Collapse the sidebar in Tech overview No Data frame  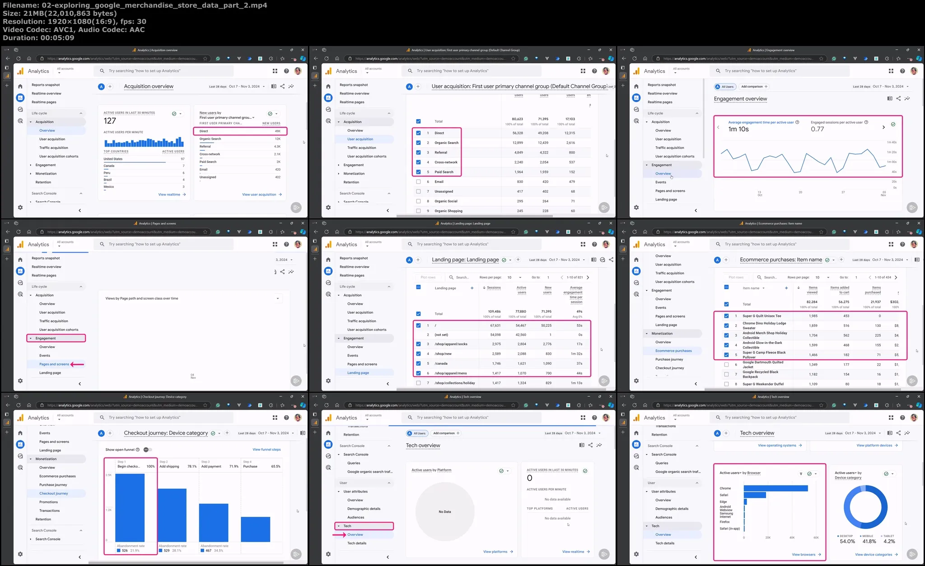(x=388, y=557)
